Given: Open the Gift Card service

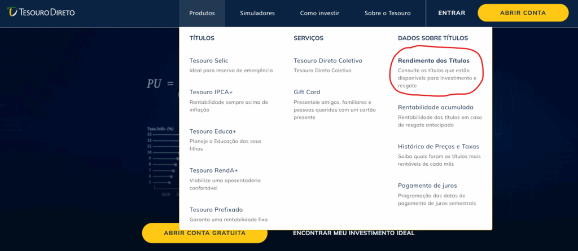Looking at the screenshot, I should coord(306,92).
